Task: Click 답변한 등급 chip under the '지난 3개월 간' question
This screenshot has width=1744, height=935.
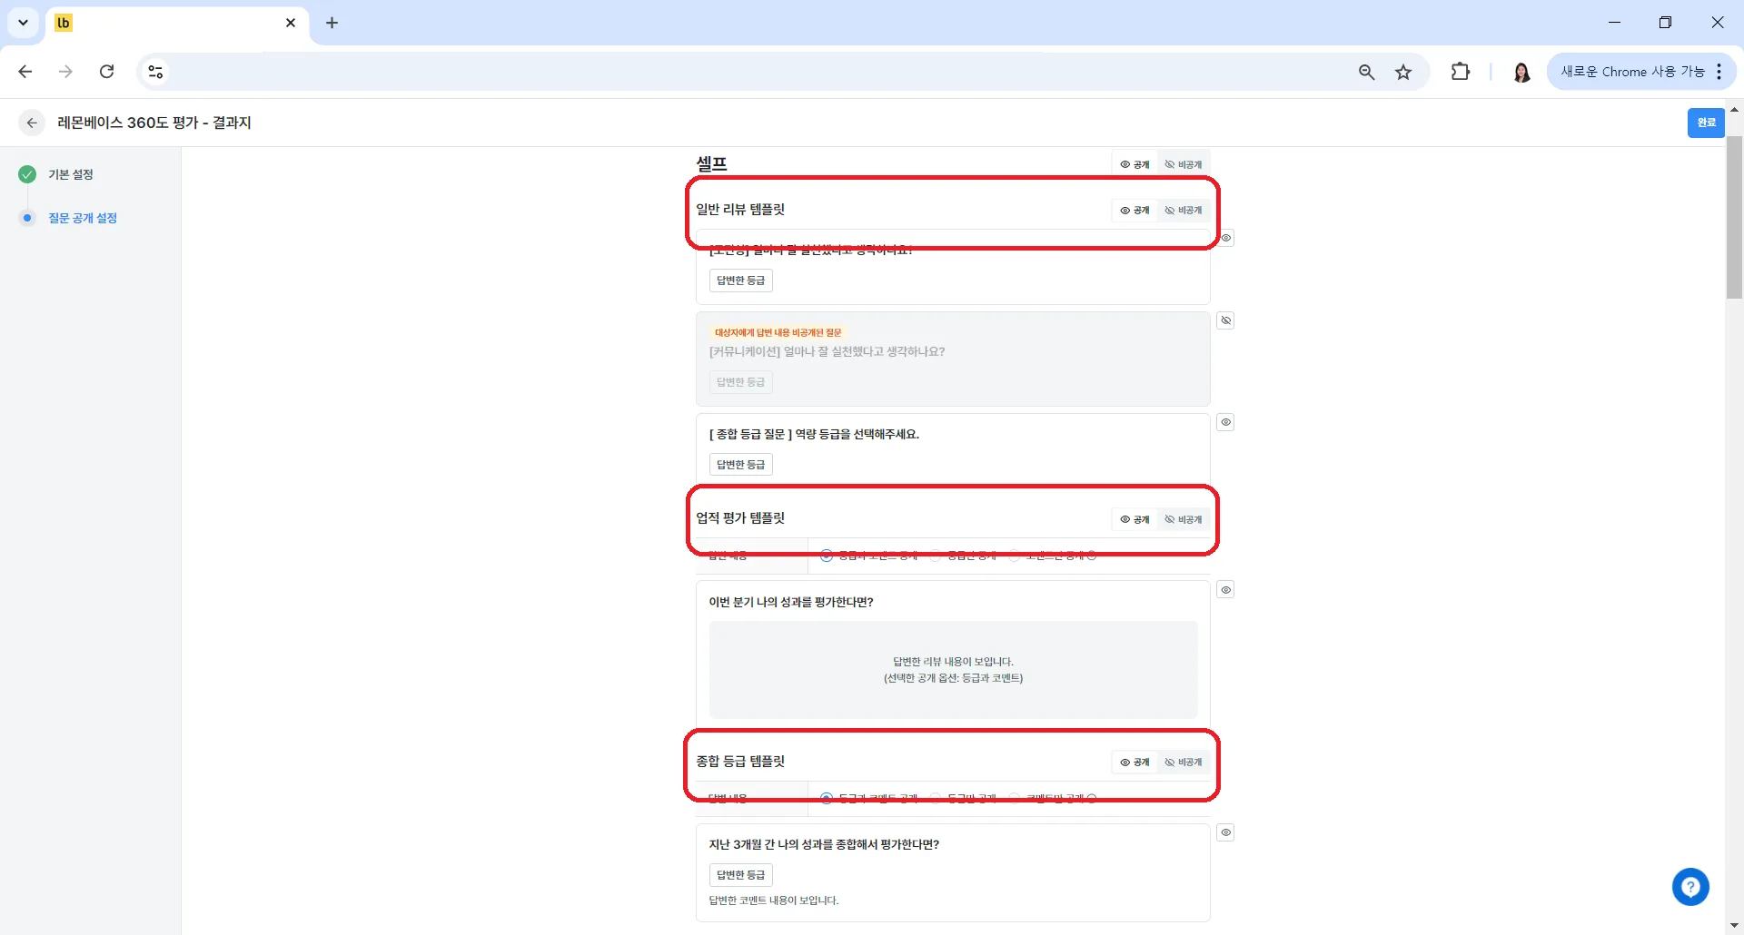Action: pyautogui.click(x=740, y=875)
